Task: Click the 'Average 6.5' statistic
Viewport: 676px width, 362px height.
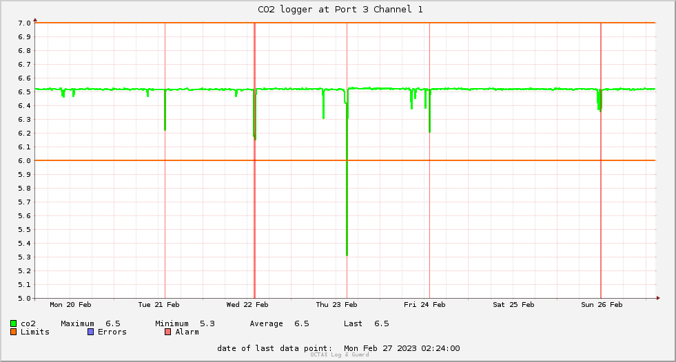Action: [x=279, y=323]
